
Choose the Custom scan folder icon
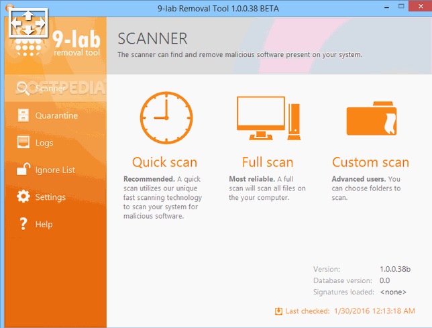click(370, 119)
